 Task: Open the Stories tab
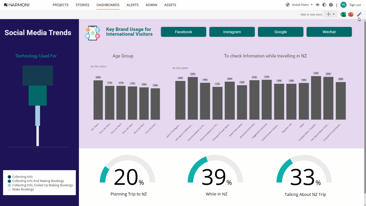(x=83, y=5)
